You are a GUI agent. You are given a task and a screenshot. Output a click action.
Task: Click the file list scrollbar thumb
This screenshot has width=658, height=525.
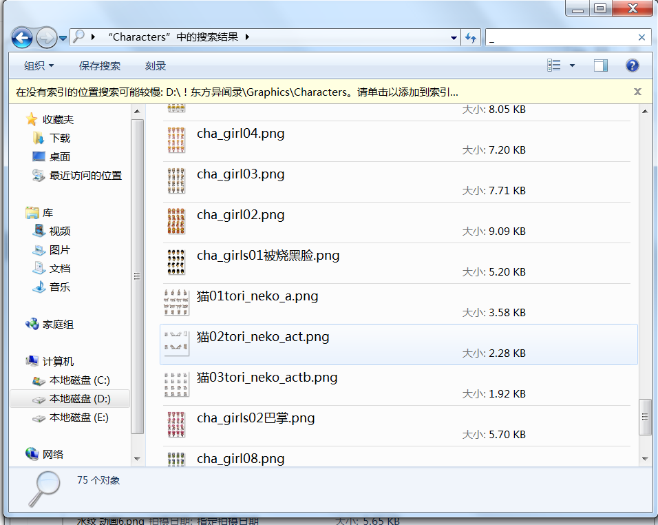click(x=645, y=417)
